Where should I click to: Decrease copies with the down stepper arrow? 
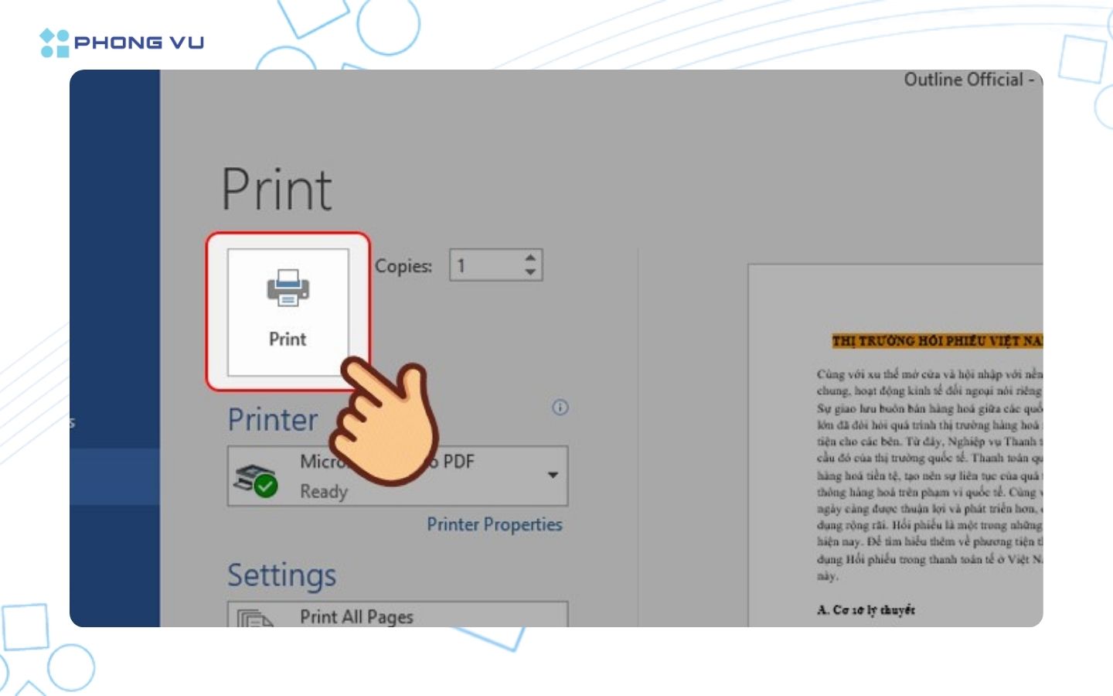pos(529,272)
